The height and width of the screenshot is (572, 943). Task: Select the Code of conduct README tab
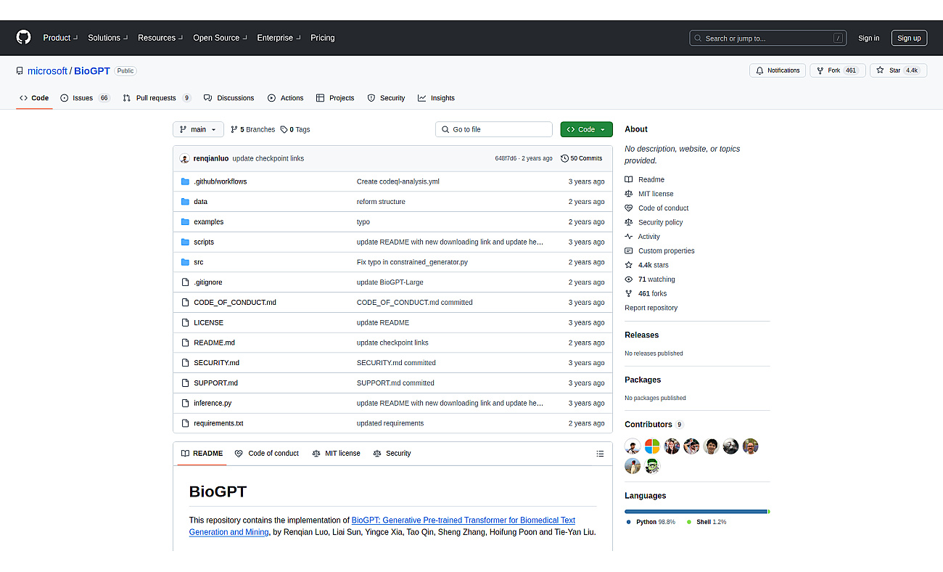pos(266,454)
